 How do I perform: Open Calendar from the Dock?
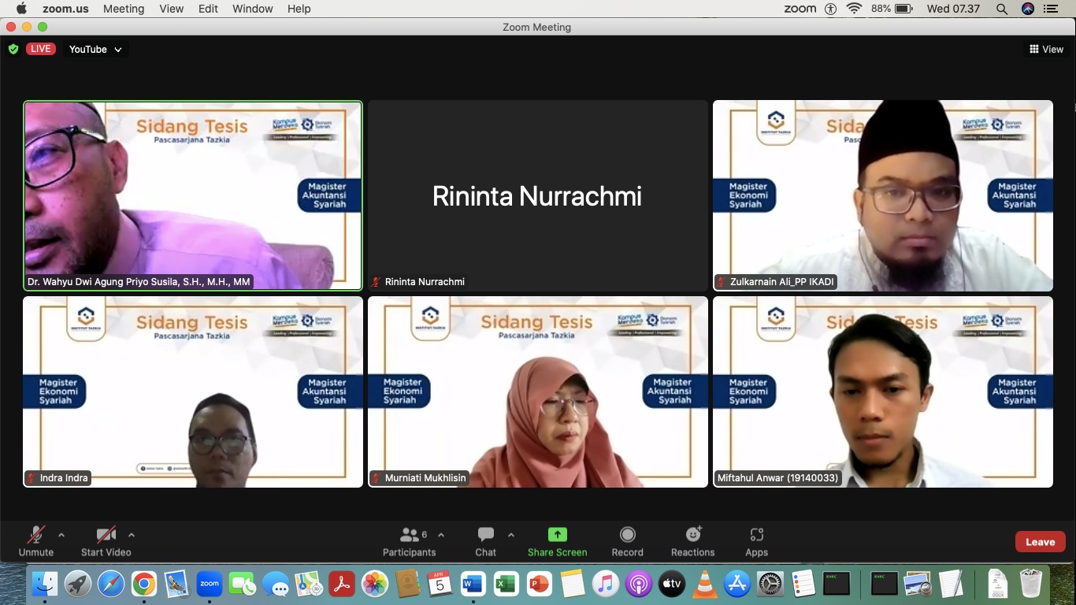click(440, 584)
